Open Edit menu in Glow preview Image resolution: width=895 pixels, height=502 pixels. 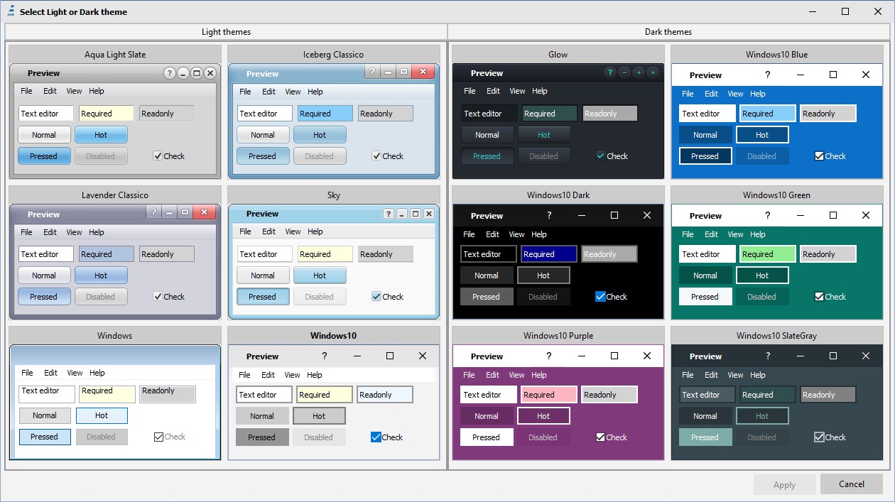(x=493, y=91)
